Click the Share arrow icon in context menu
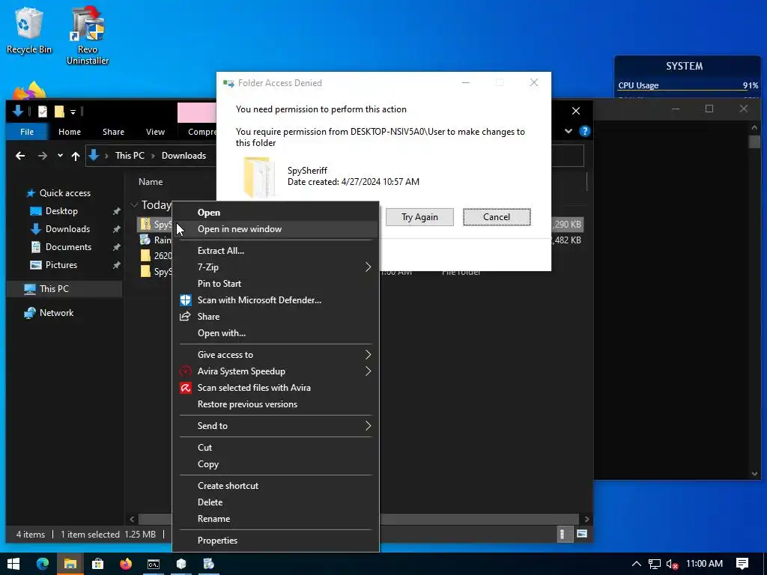 pos(186,317)
